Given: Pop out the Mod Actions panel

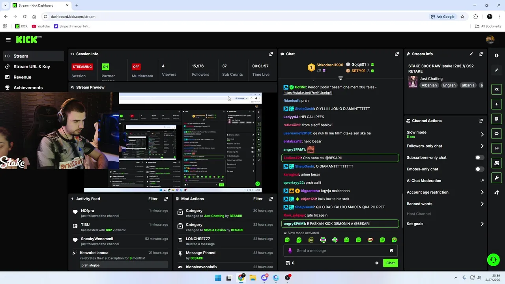Looking at the screenshot, I should coord(271,199).
